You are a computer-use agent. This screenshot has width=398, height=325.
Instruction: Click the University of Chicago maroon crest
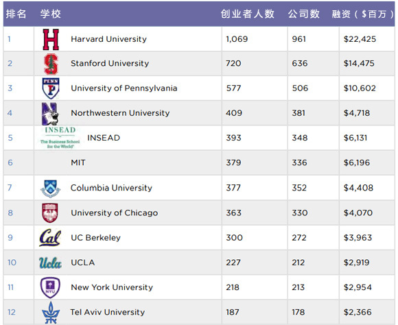[x=50, y=213]
